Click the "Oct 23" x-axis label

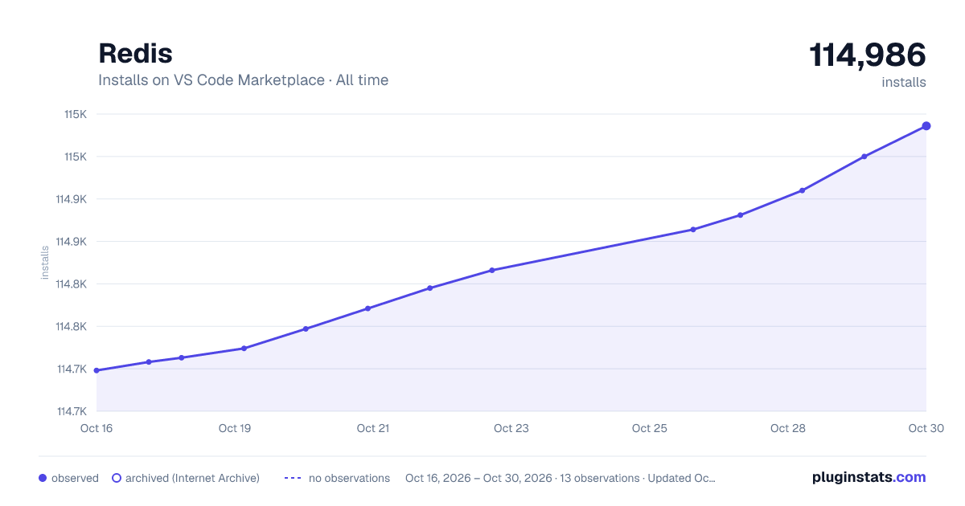pyautogui.click(x=511, y=428)
